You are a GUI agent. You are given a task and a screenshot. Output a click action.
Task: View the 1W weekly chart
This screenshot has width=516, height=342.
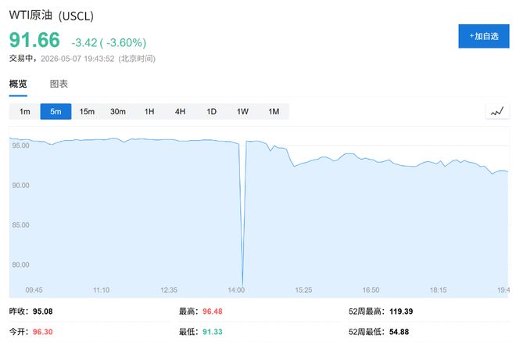coord(242,111)
